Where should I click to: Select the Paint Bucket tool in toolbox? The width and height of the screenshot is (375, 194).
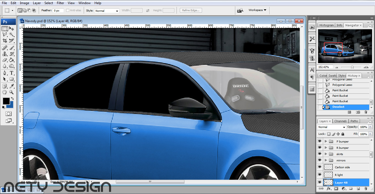[12, 60]
